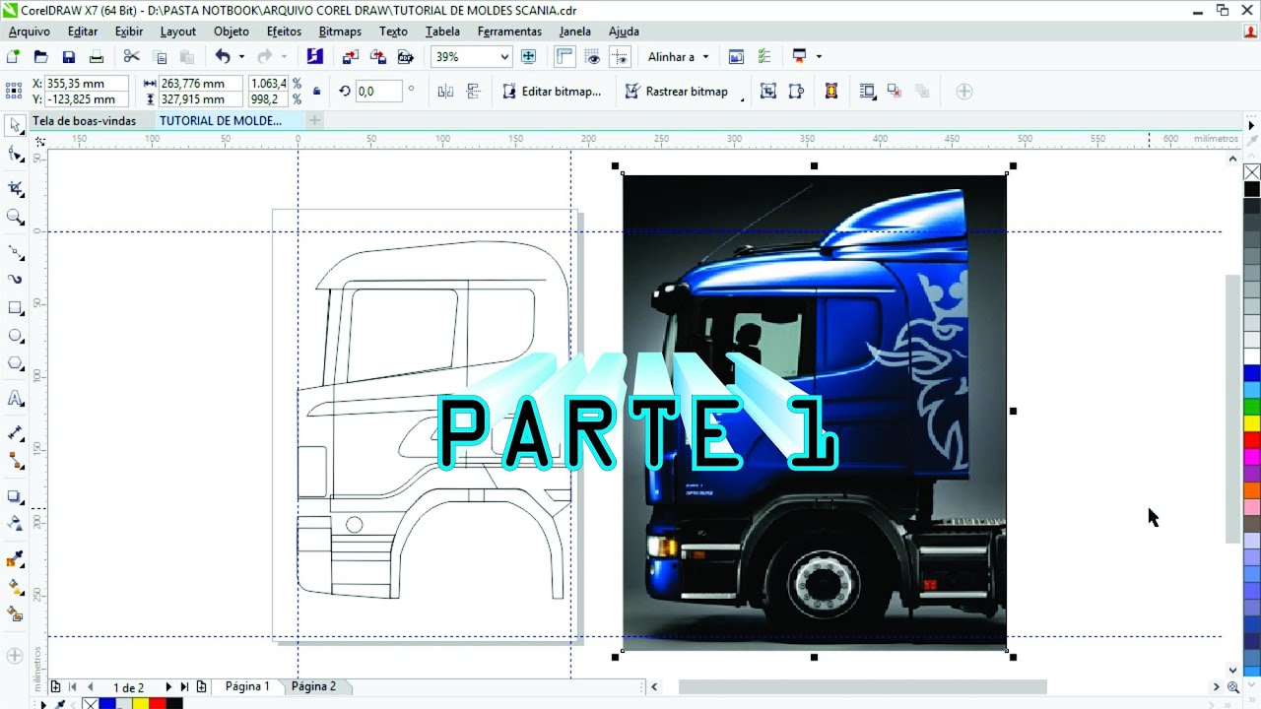The height and width of the screenshot is (709, 1261).
Task: Export the document
Action: 377,57
